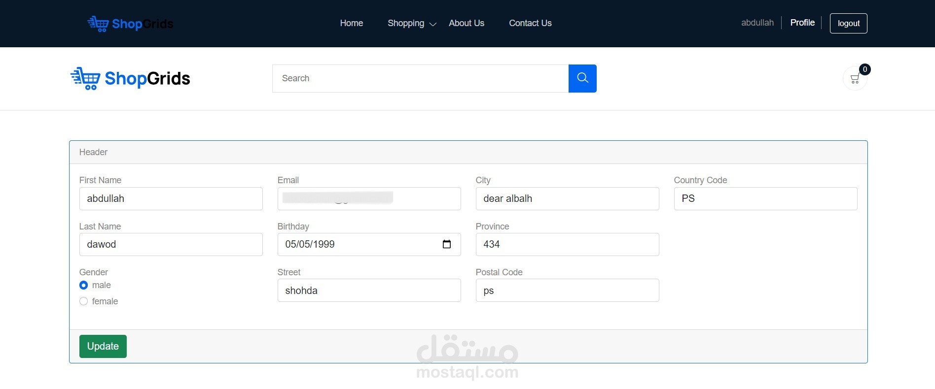Focus the Search input field
The image size is (935, 389).
[420, 78]
